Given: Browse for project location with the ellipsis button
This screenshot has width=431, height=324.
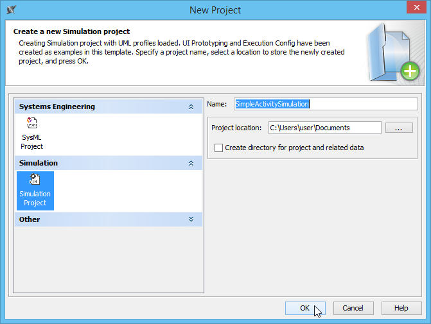Looking at the screenshot, I should [399, 128].
